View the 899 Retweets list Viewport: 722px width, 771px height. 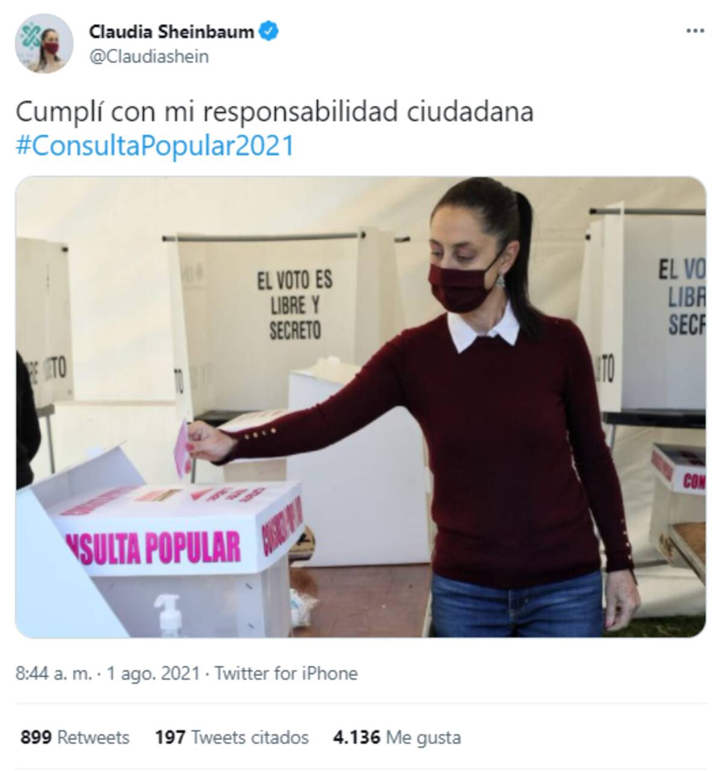(x=75, y=737)
